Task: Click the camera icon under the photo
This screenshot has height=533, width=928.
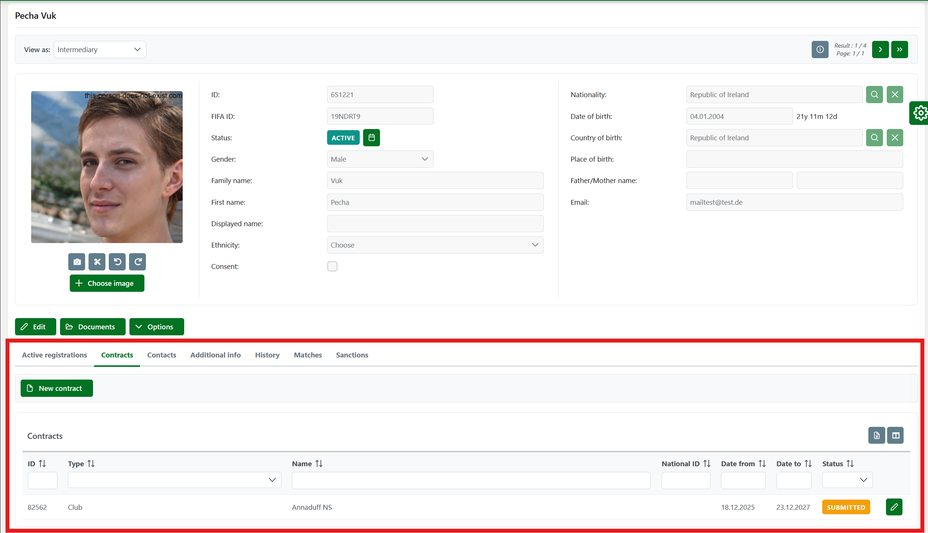Action: coord(77,262)
